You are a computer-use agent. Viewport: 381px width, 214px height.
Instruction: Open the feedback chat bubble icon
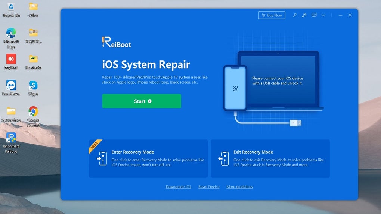click(x=314, y=15)
